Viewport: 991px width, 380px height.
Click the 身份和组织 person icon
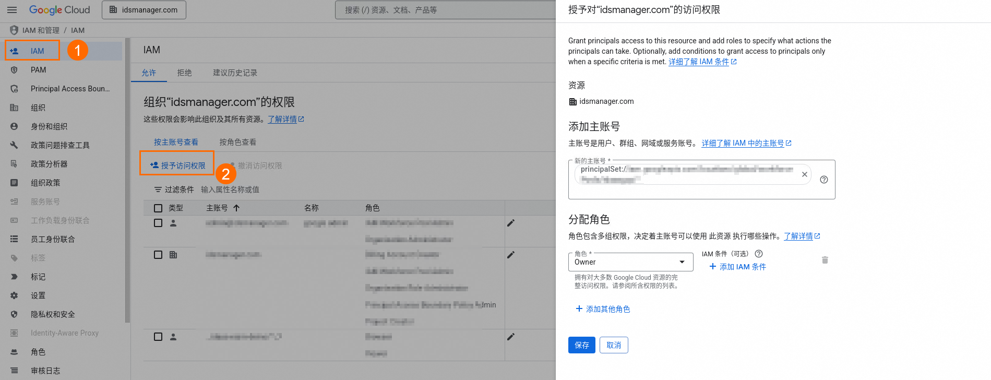point(14,126)
